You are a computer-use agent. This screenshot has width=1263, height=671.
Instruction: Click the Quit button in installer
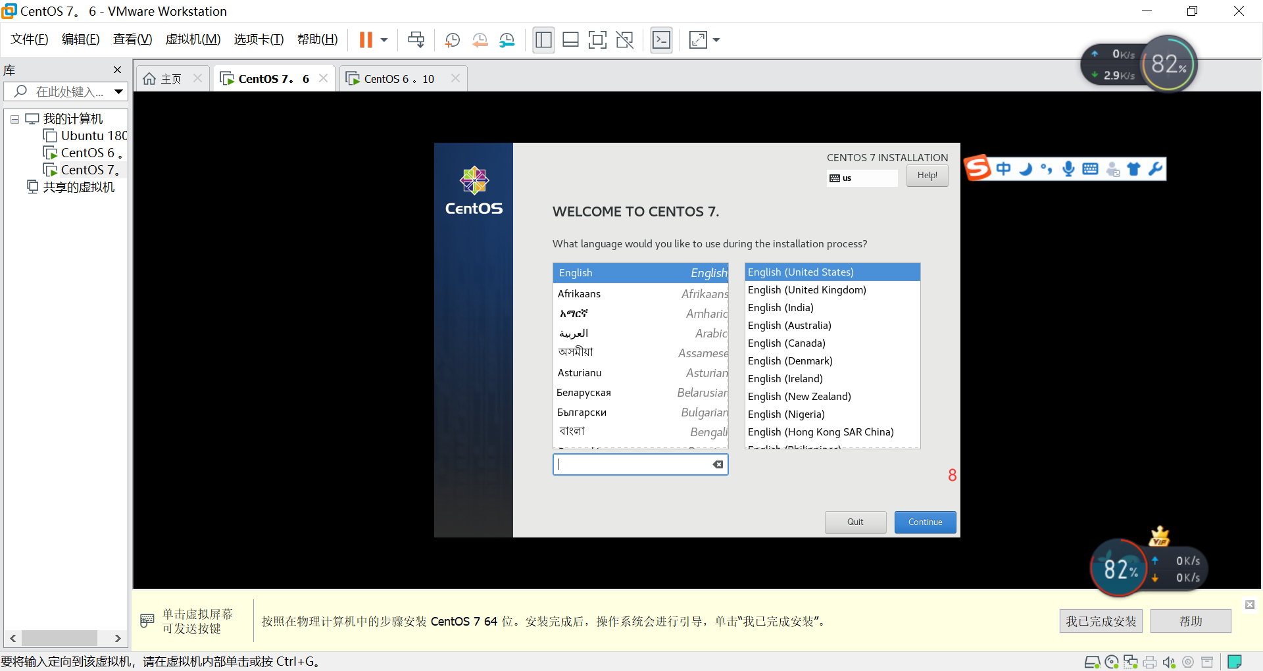[x=855, y=522]
